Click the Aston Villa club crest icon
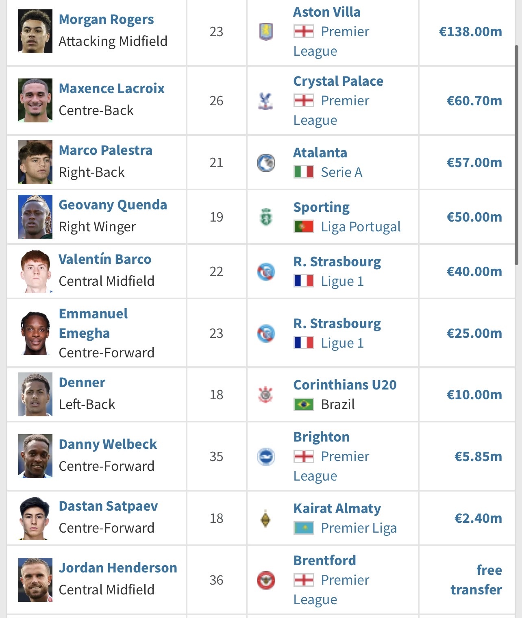 [266, 32]
